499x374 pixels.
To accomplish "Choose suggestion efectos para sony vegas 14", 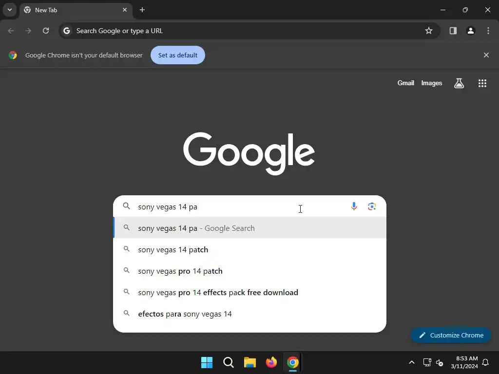I will (250, 314).
